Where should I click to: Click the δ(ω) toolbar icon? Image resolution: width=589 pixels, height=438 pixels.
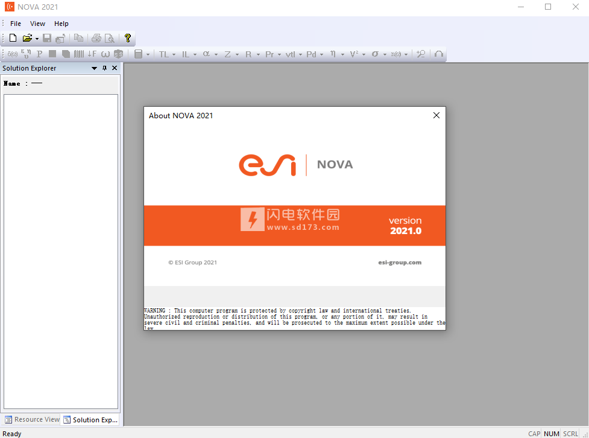pyautogui.click(x=13, y=54)
